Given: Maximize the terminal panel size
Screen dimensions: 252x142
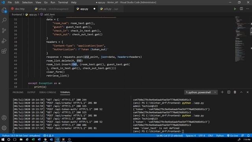Looking at the screenshot, I should 241,92.
